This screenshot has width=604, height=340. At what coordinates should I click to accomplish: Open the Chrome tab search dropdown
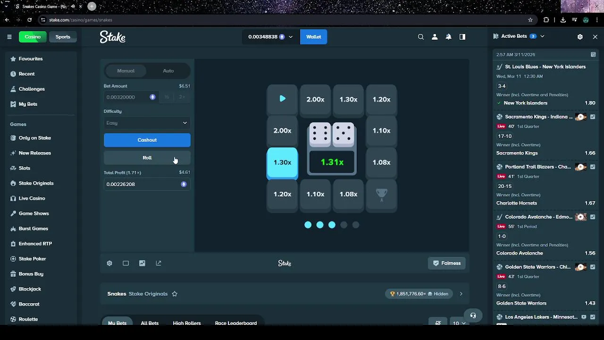pyautogui.click(x=7, y=7)
